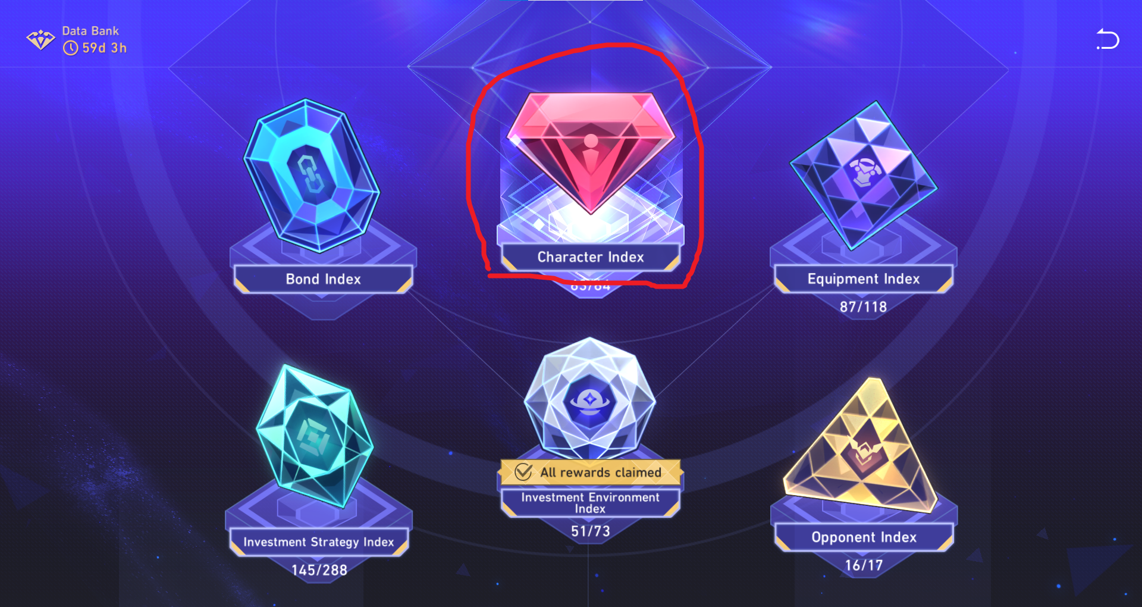Click the All rewards claimed checkmark
Screen dimensions: 1142x607
click(x=523, y=473)
